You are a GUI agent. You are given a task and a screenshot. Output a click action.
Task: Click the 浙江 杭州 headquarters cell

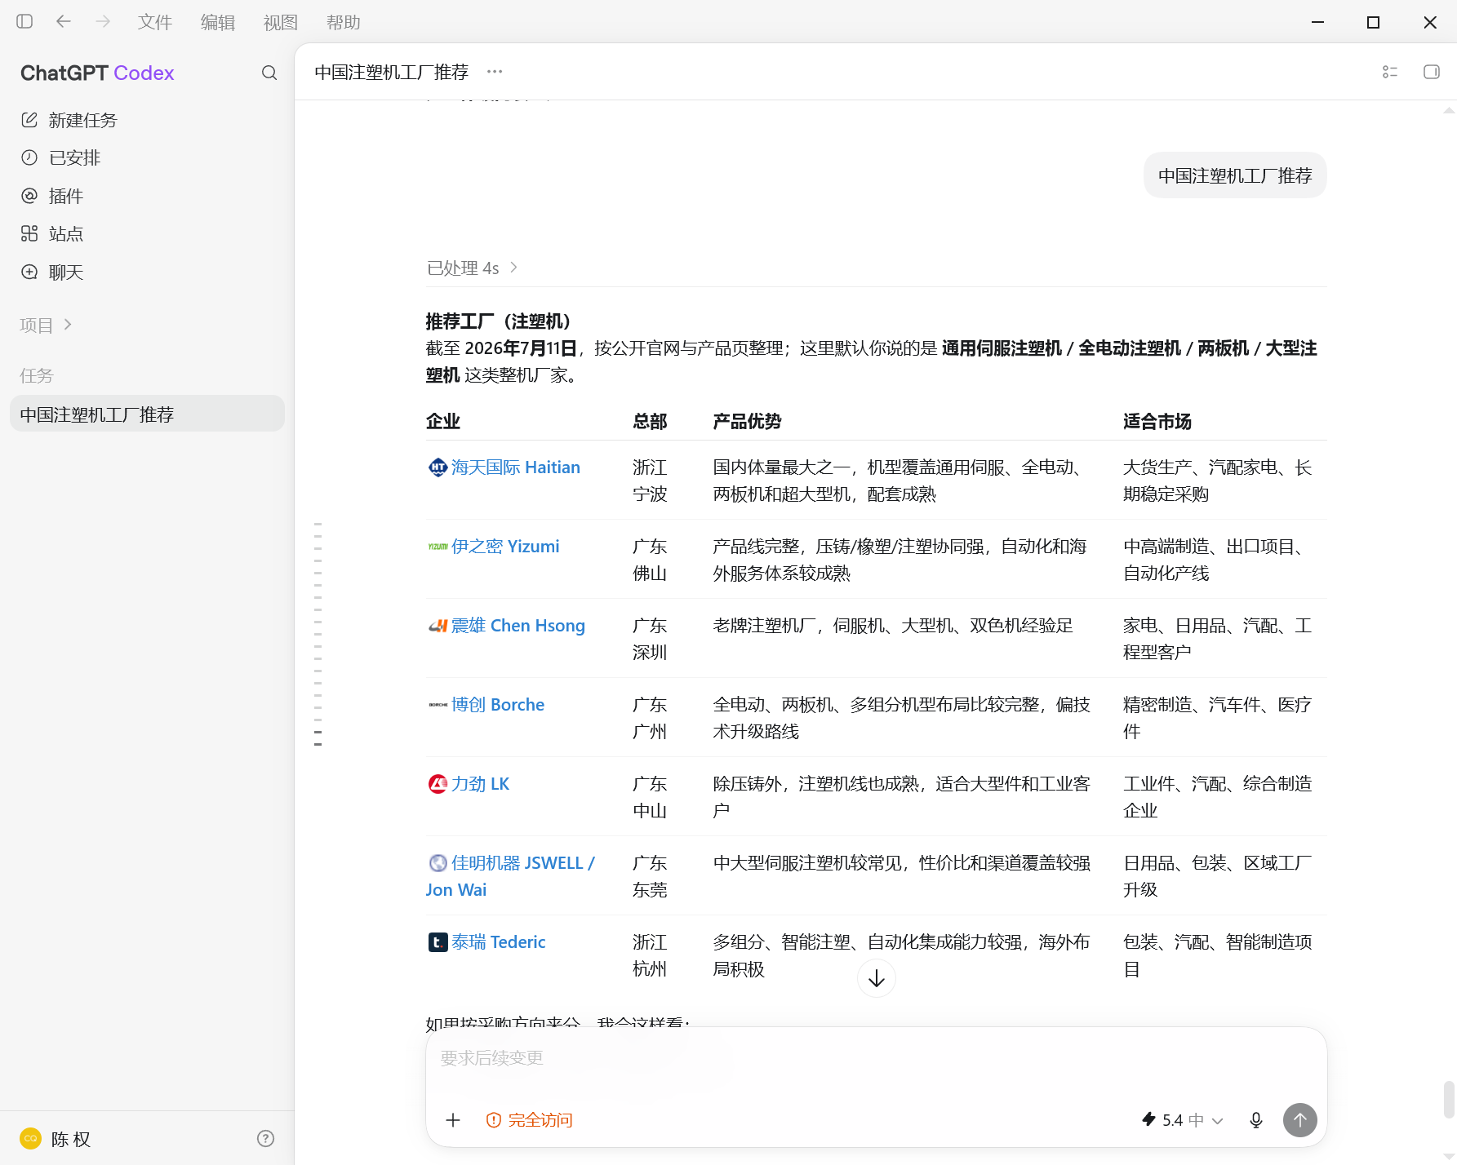650,955
